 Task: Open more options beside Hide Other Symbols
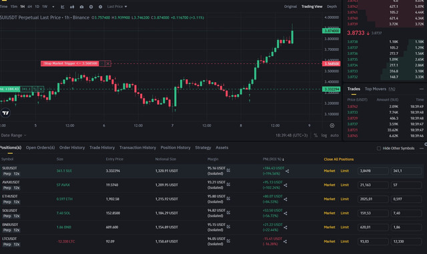click(x=421, y=149)
